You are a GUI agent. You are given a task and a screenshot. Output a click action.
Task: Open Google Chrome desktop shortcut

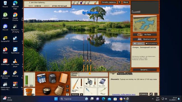click(x=15, y=17)
